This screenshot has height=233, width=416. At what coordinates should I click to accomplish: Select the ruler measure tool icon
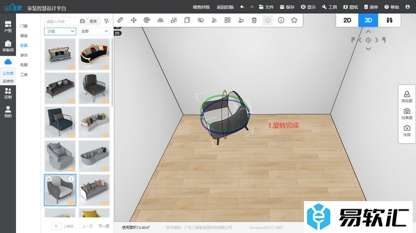[120, 20]
